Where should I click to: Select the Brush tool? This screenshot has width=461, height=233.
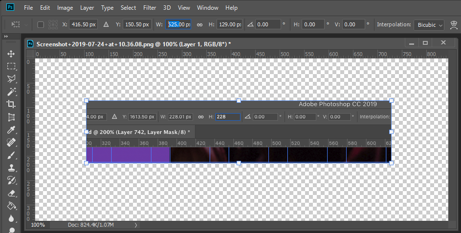(11, 155)
